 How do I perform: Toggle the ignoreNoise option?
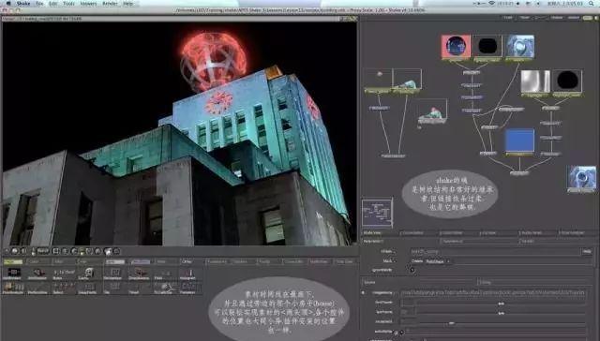point(412,270)
